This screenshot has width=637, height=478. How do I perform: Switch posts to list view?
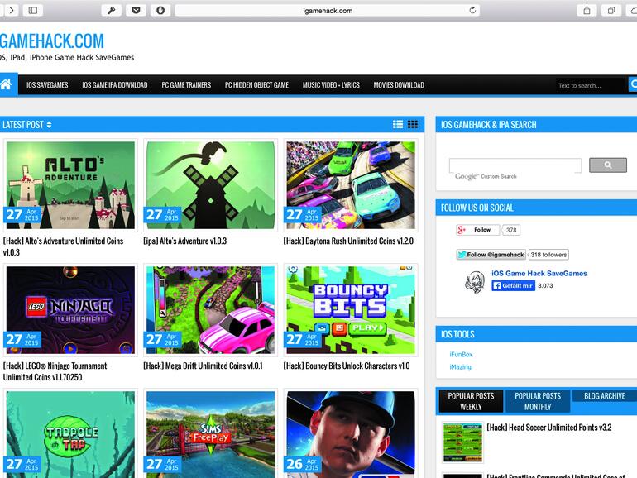pyautogui.click(x=398, y=124)
